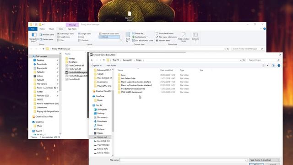Click the File name input field
This screenshot has width=293, height=165.
click(183, 160)
